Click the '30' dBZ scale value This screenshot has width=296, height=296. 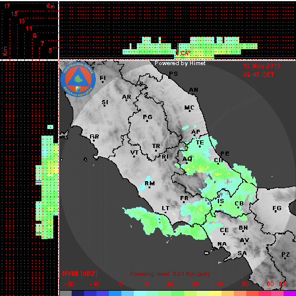coord(195,284)
